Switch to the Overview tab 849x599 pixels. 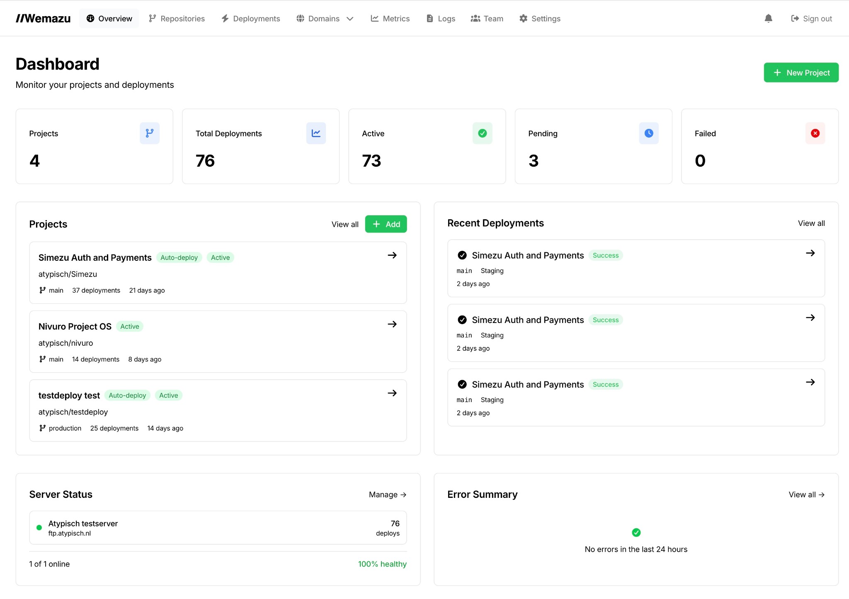pos(109,18)
